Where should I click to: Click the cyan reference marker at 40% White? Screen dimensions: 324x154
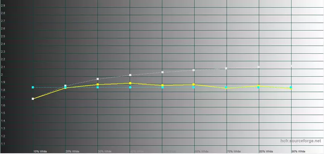tap(130, 87)
